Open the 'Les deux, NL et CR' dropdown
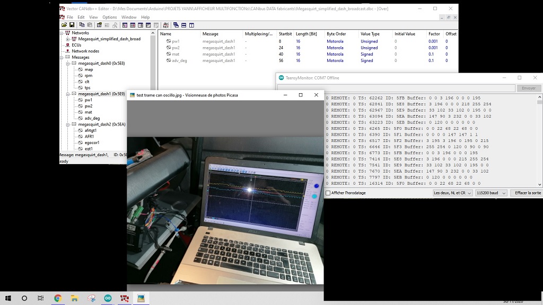Image resolution: width=543 pixels, height=305 pixels. [452, 193]
